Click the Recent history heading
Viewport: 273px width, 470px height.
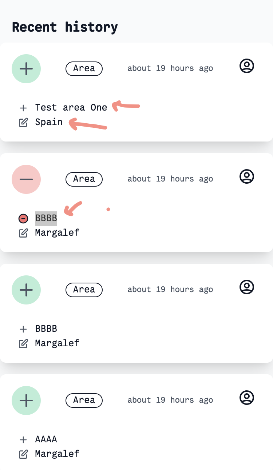[65, 27]
